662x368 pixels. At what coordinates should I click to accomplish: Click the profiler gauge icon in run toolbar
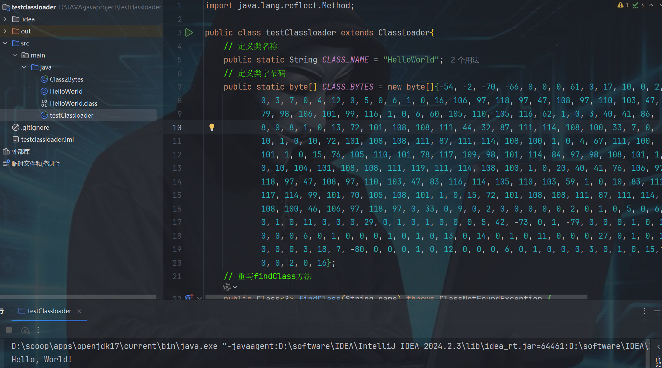pyautogui.click(x=25, y=330)
